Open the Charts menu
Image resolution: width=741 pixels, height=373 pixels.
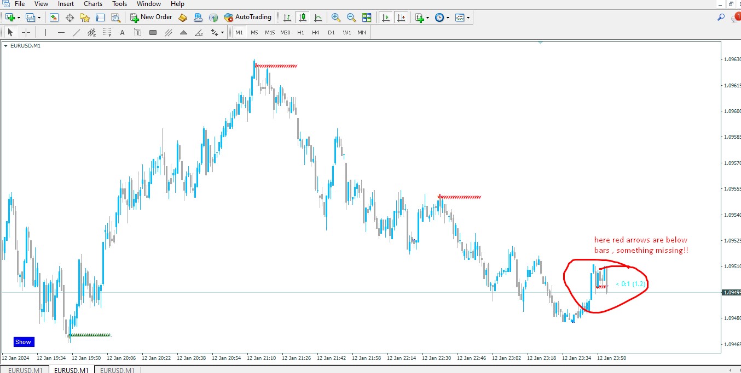coord(93,4)
